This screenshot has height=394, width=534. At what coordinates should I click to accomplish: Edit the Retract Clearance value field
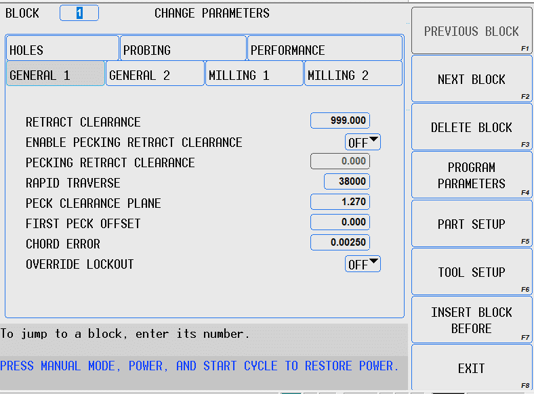[x=340, y=121]
